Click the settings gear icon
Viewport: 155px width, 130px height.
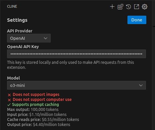pyautogui.click(x=145, y=7)
